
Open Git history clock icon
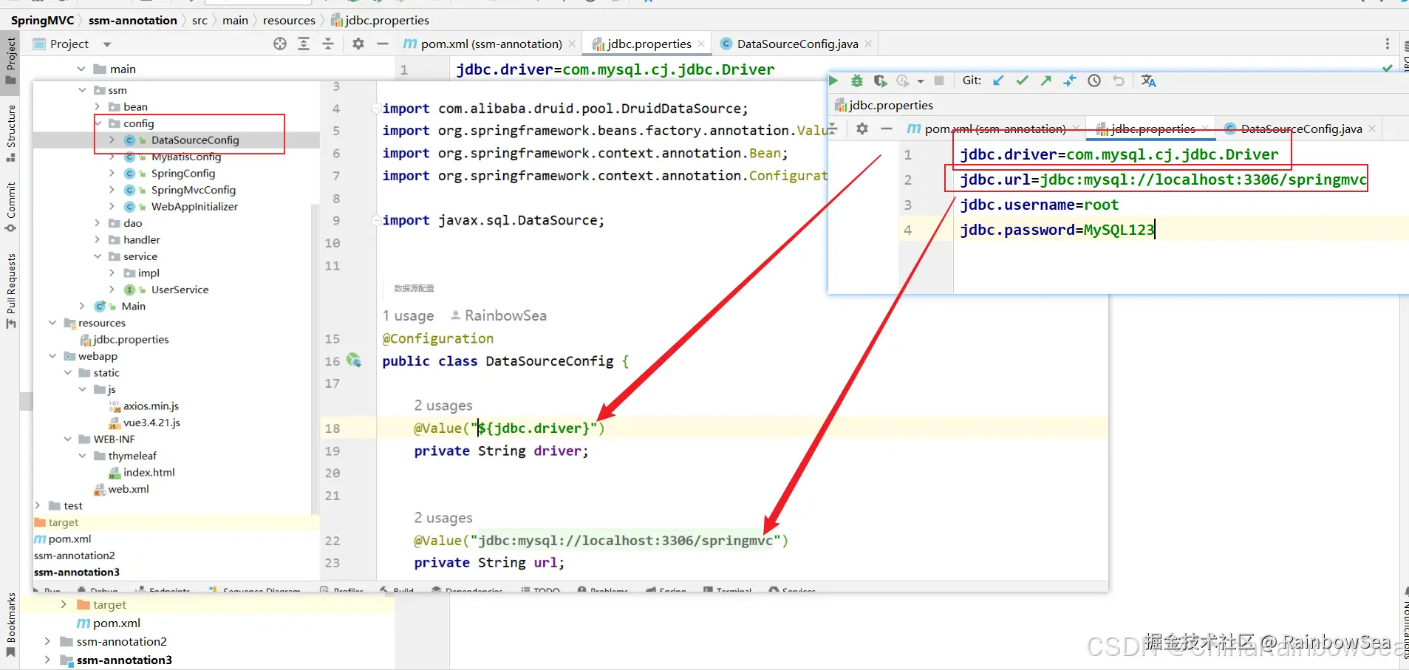coord(1094,81)
